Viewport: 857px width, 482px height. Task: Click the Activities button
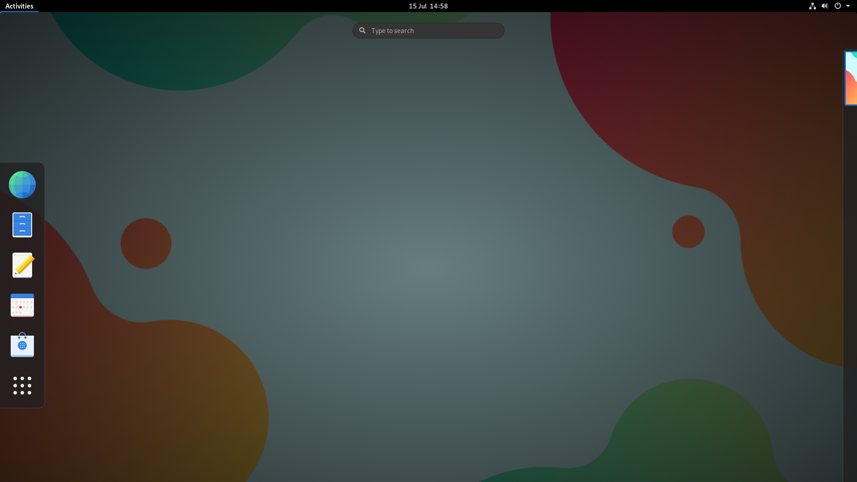point(19,6)
